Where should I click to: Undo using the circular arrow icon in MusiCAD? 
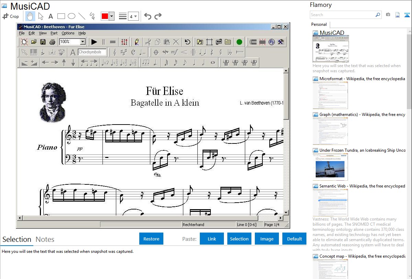click(187, 42)
